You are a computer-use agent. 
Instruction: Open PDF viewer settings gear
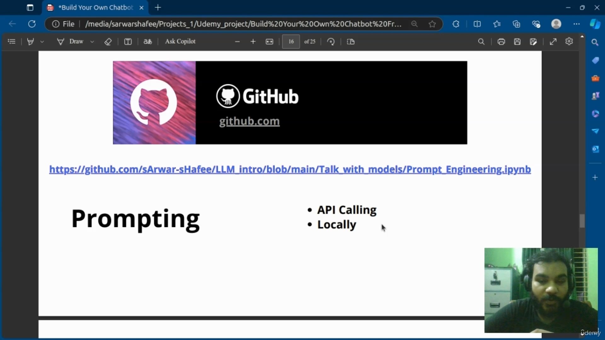tap(569, 41)
